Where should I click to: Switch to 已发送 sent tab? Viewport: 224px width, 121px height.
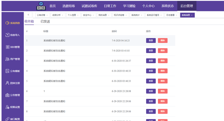point(45,22)
